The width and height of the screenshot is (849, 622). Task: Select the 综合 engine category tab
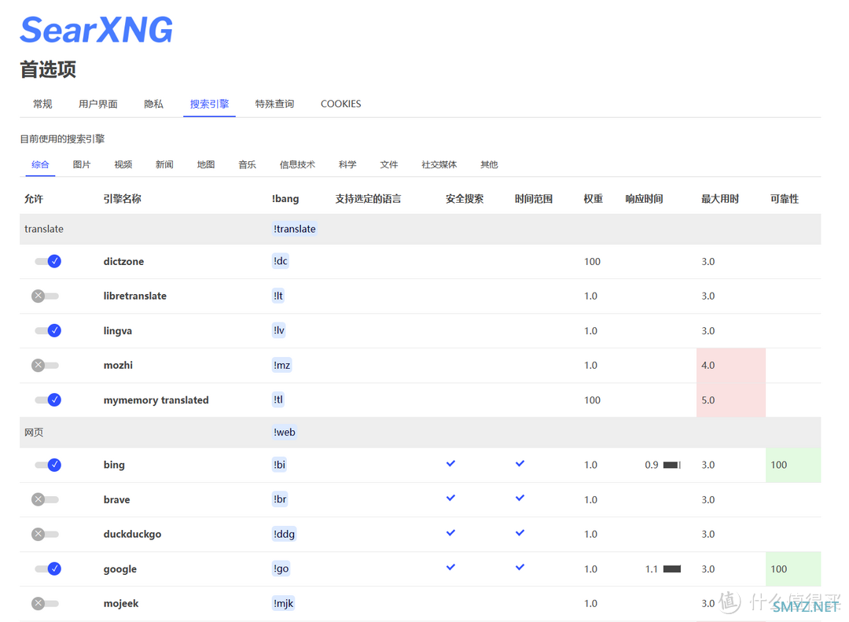coord(40,164)
